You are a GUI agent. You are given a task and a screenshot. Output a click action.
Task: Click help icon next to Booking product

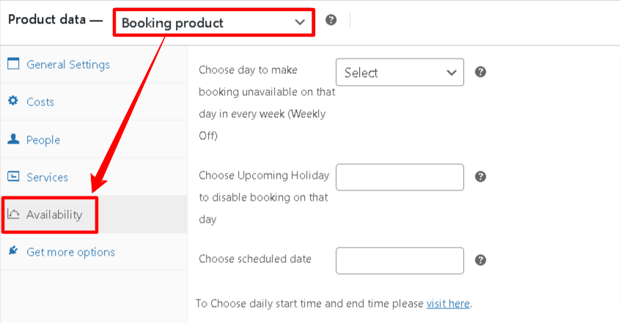click(331, 20)
